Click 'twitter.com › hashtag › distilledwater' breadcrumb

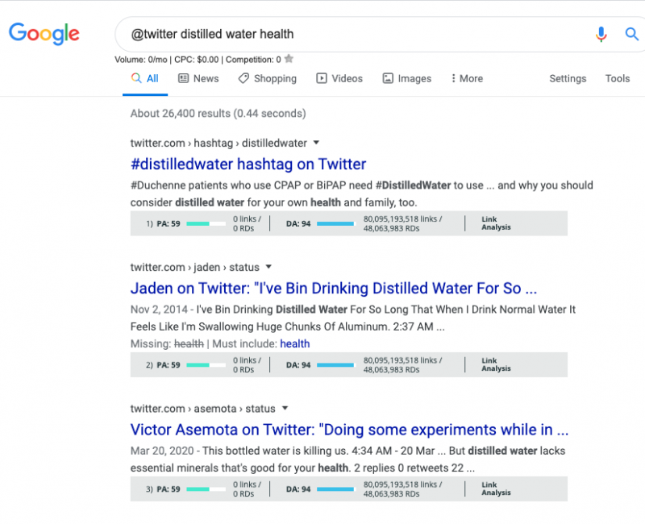point(218,143)
